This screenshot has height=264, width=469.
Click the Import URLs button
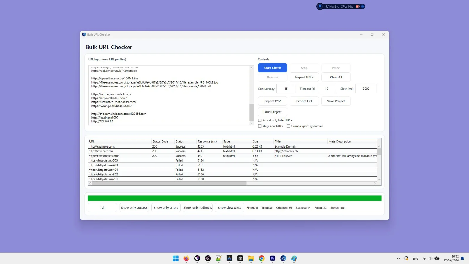(x=304, y=77)
